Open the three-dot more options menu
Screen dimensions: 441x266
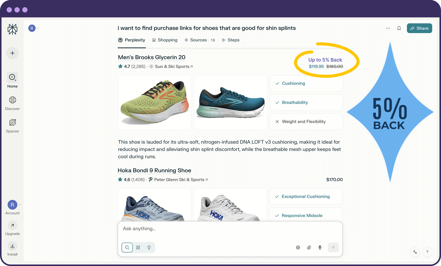point(388,28)
